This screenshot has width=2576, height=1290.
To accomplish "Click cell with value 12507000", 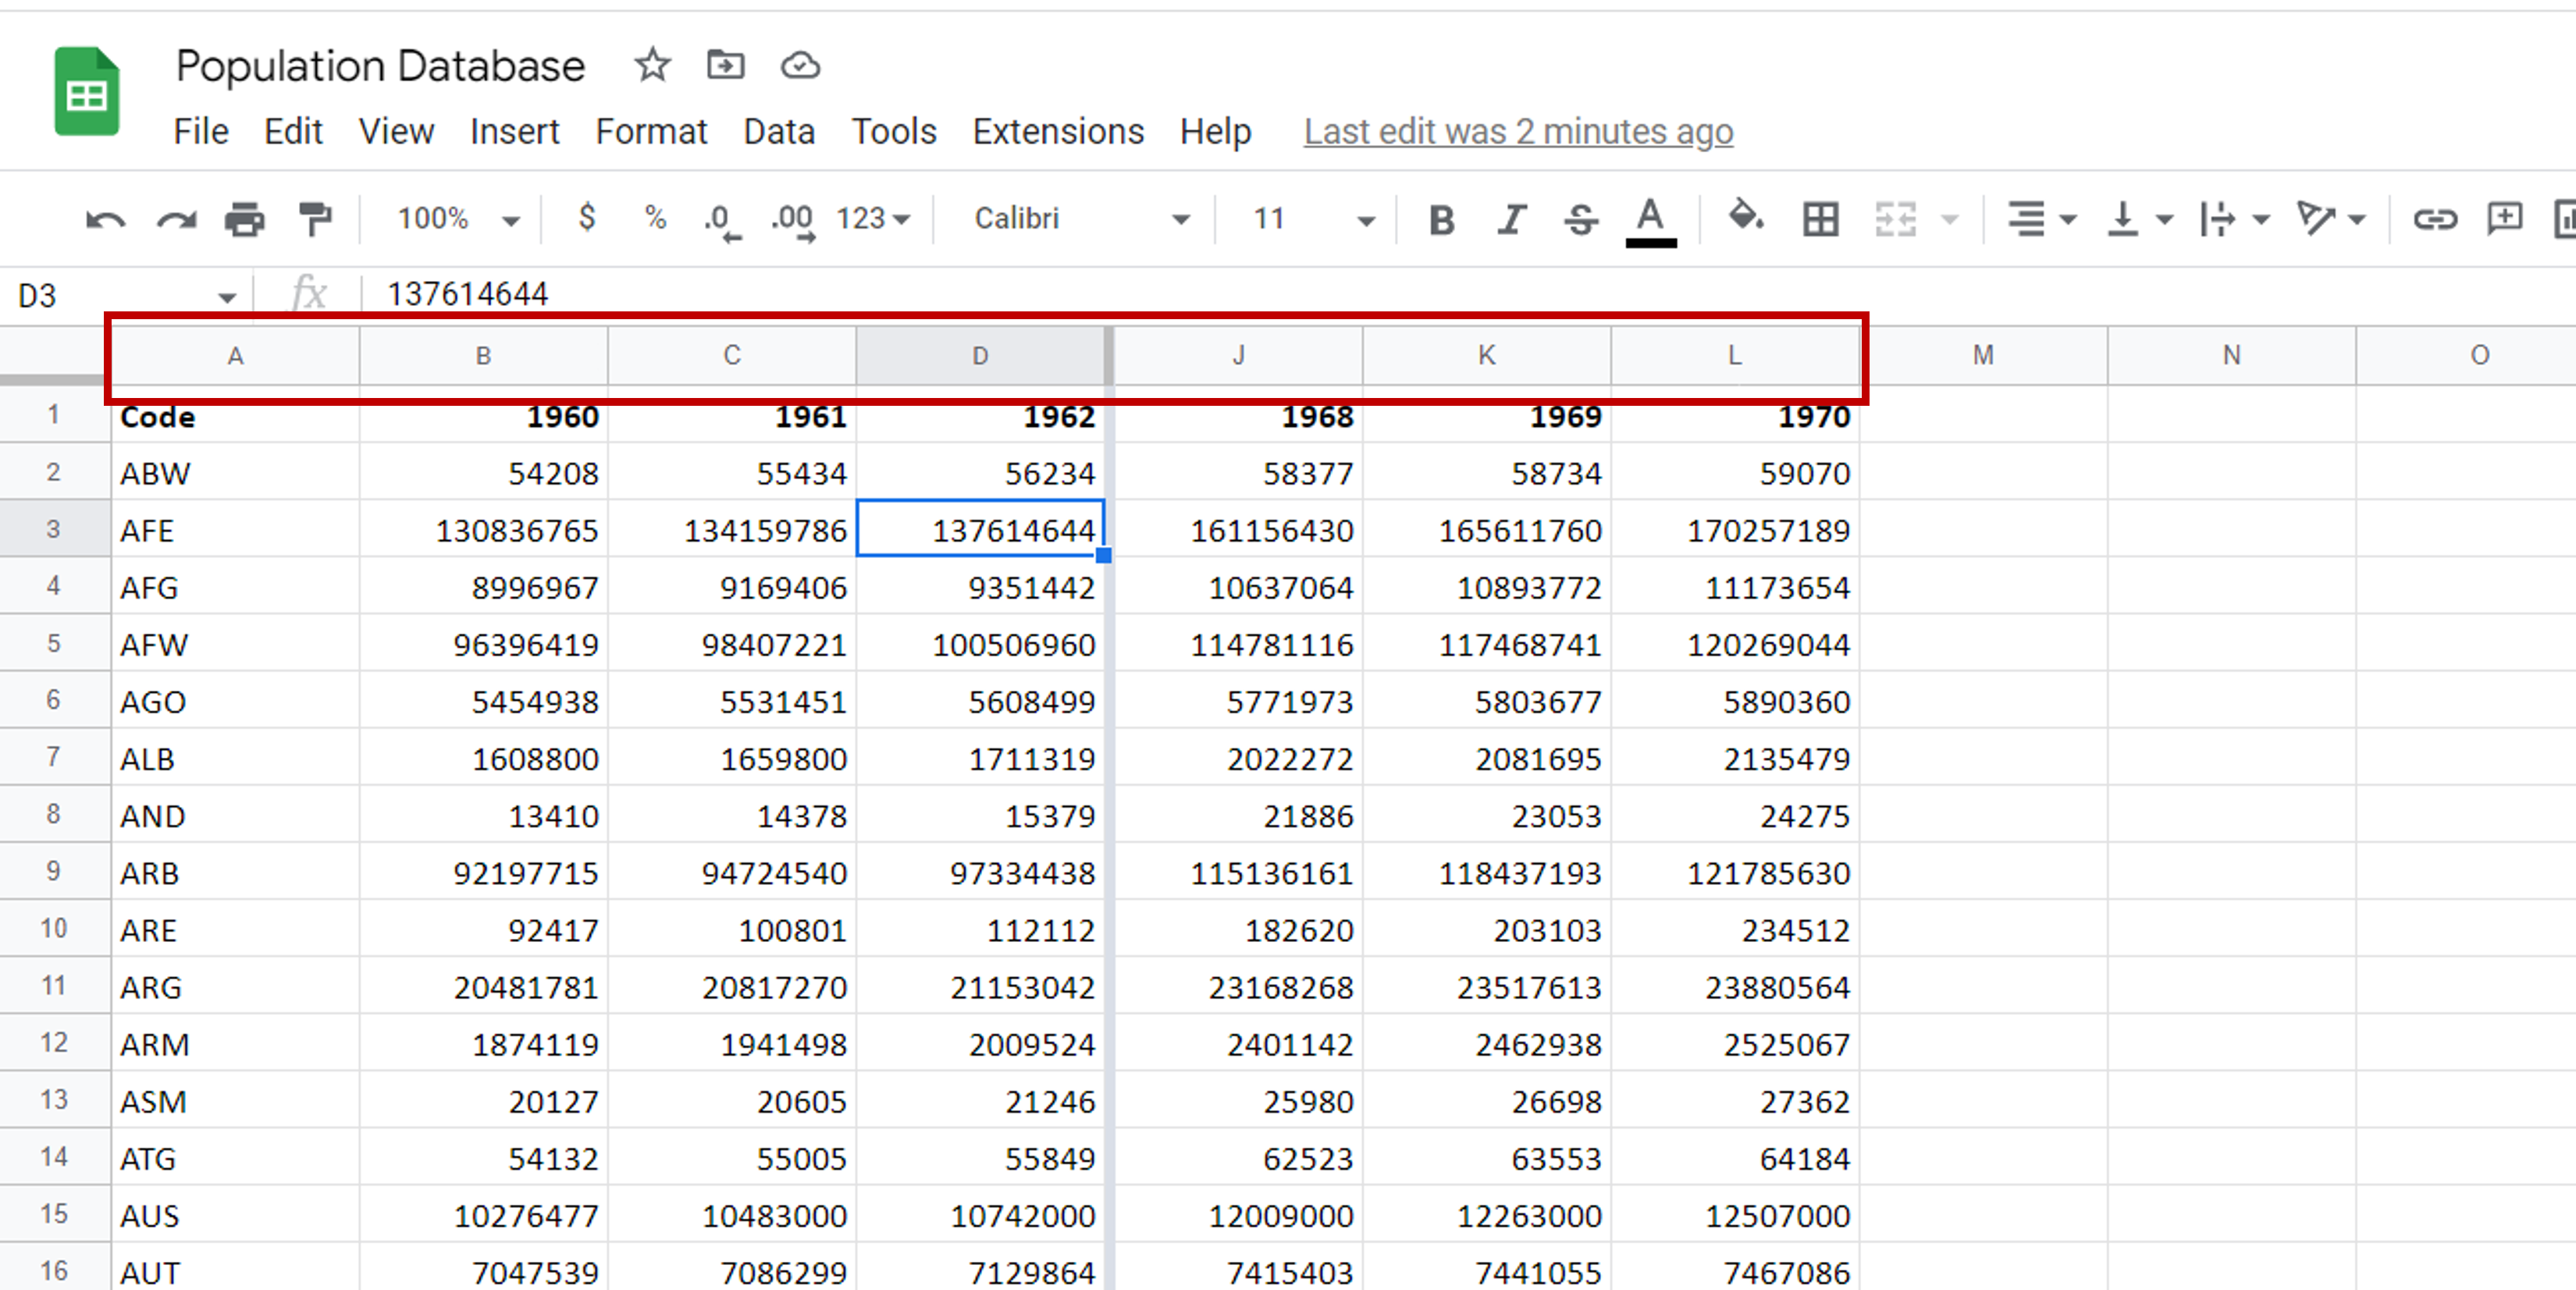I will pyautogui.click(x=1735, y=1214).
